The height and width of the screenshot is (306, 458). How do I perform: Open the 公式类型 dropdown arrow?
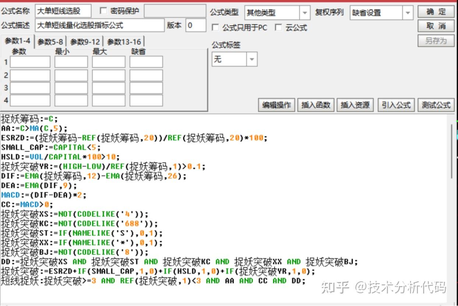(x=305, y=13)
